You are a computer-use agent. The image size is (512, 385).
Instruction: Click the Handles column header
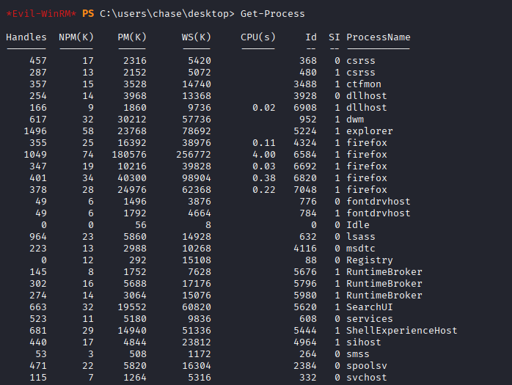coord(26,37)
